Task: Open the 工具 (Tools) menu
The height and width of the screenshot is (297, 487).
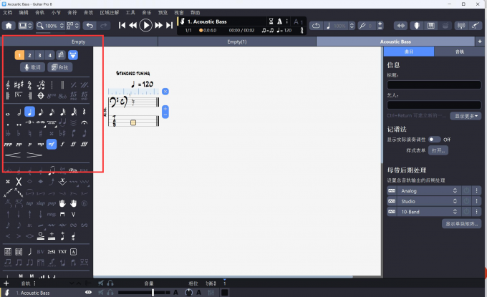Action: (130, 12)
